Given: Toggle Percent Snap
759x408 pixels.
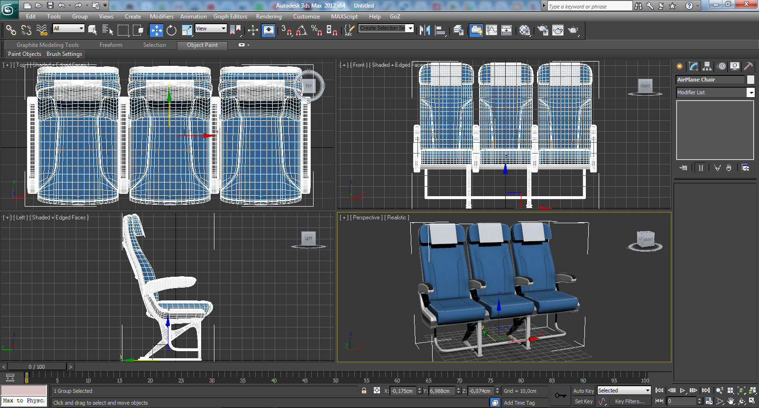Looking at the screenshot, I should pos(317,30).
